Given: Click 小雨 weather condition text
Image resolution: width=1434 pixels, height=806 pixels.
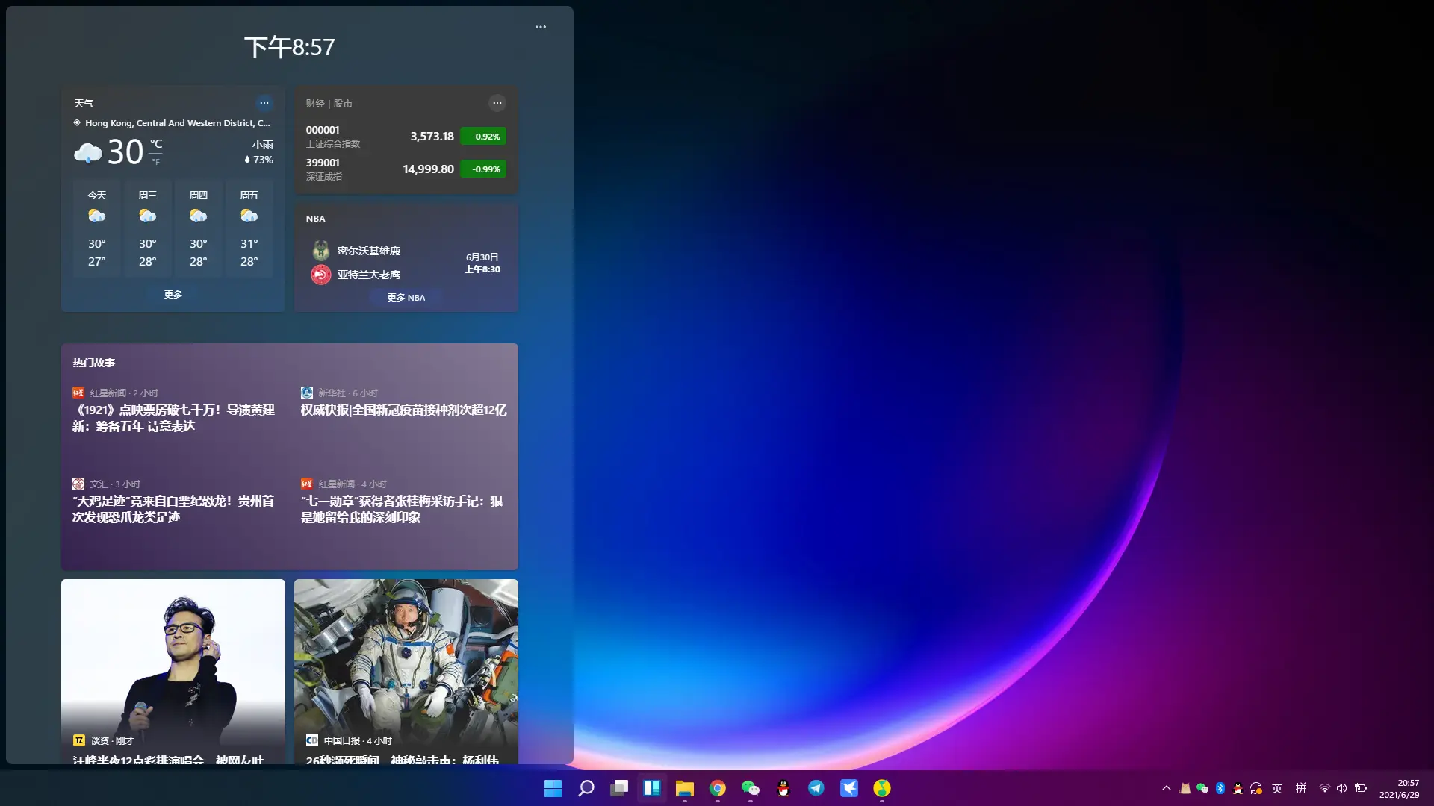Looking at the screenshot, I should click(263, 146).
